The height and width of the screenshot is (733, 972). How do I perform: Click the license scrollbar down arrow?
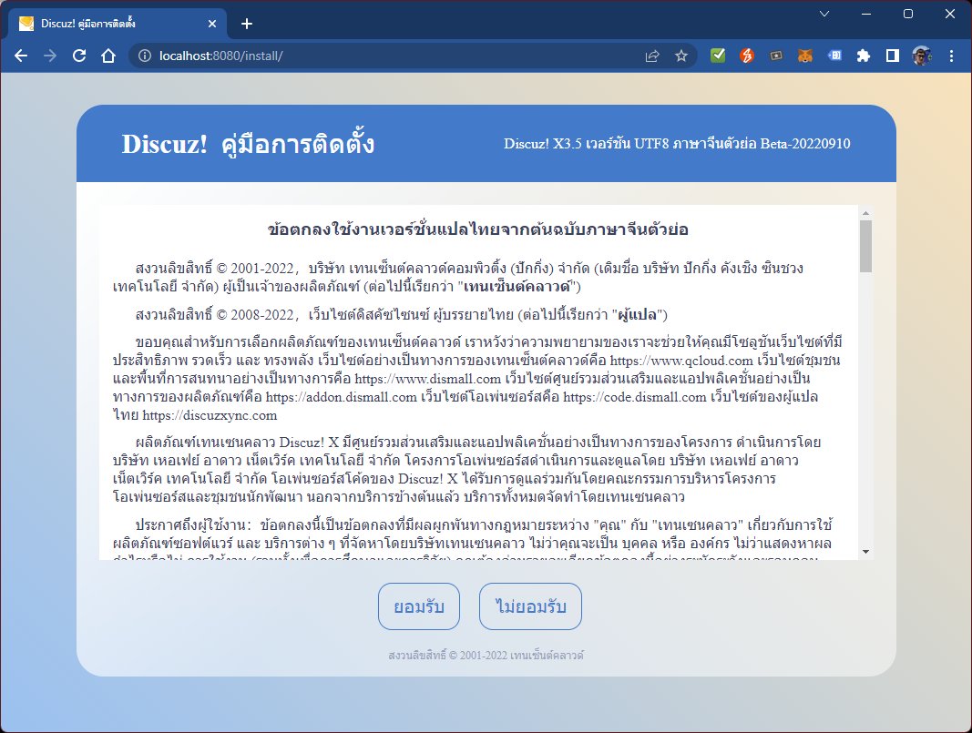pyautogui.click(x=866, y=552)
